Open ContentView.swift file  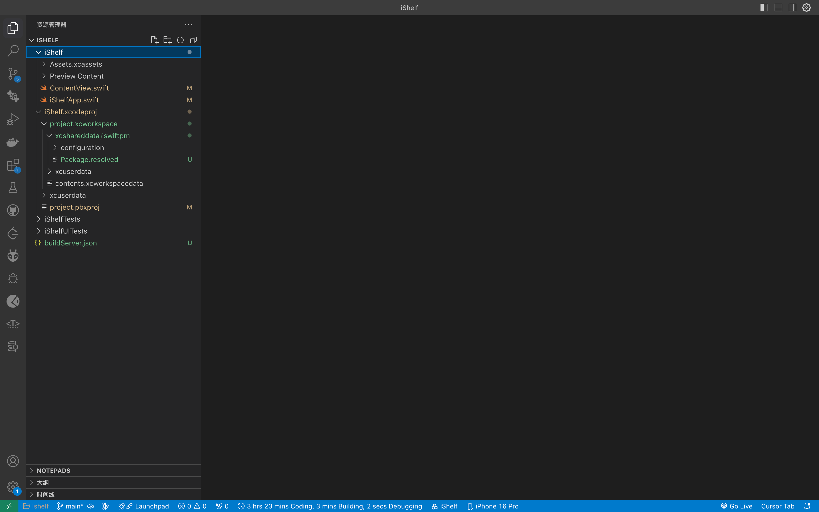tap(79, 88)
